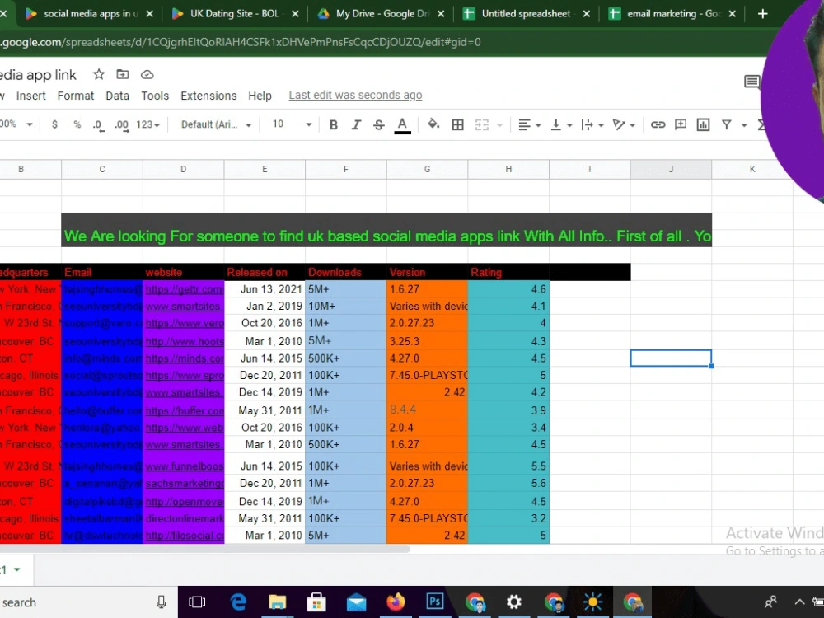
Task: Open the https://gettr.com link cell
Action: pos(184,289)
